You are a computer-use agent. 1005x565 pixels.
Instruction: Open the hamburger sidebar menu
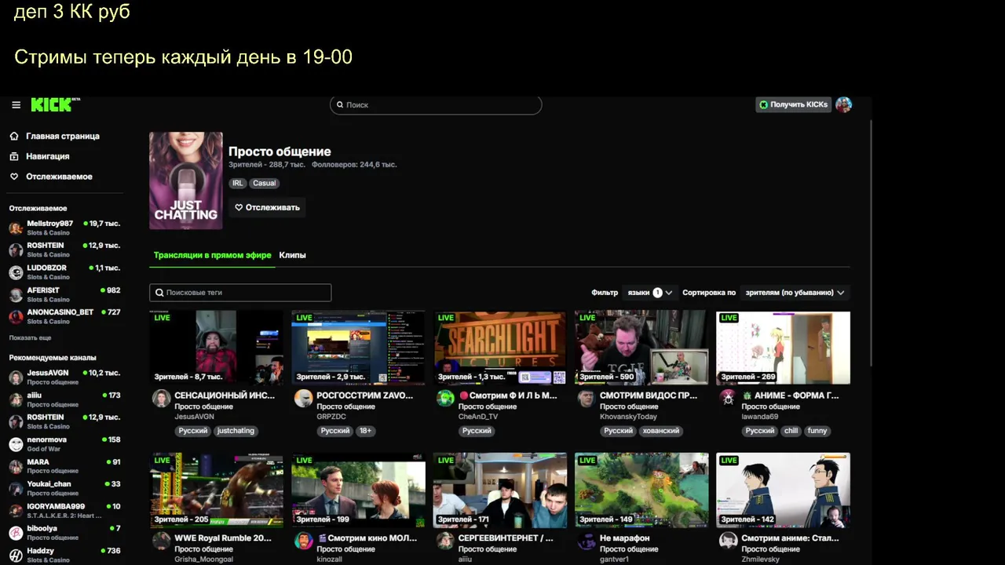click(16, 104)
